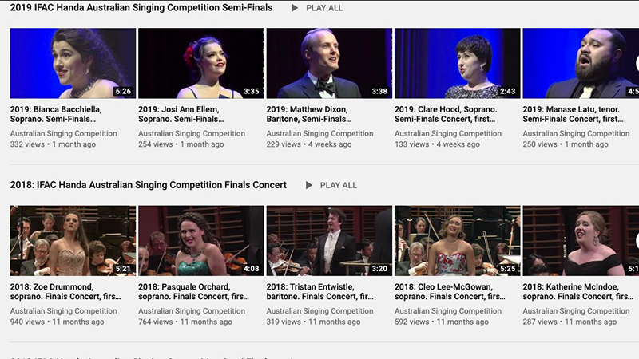Open the Pasquale Orchard video thumbnail

(200, 240)
